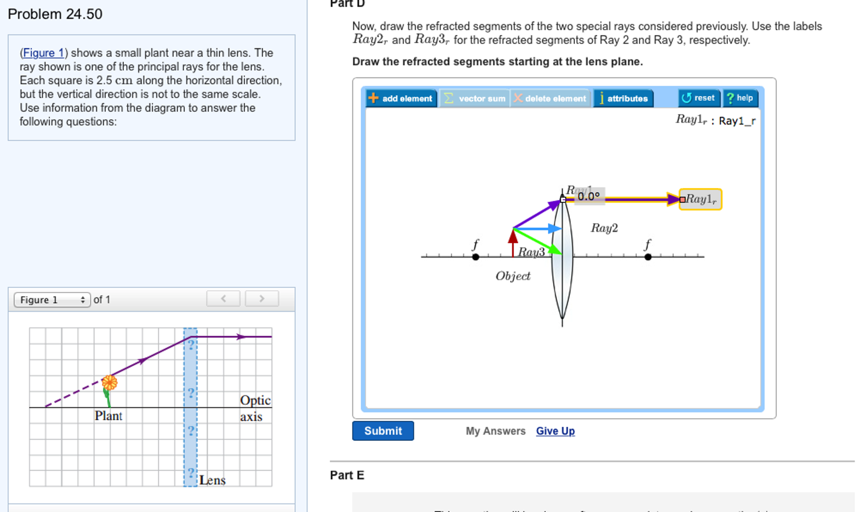
Task: Open the attributes panel
Action: pos(623,98)
